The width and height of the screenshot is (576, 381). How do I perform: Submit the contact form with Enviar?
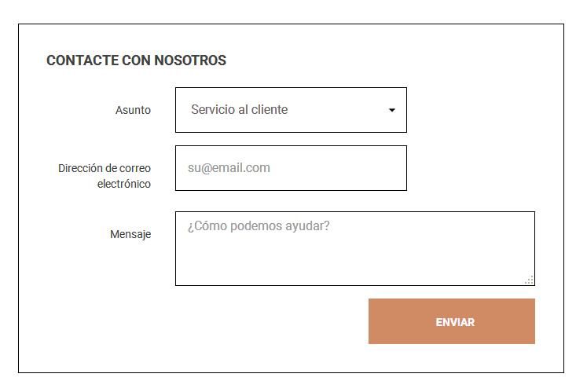[x=452, y=321]
